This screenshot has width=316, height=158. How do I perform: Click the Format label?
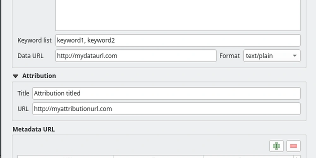pyautogui.click(x=229, y=56)
